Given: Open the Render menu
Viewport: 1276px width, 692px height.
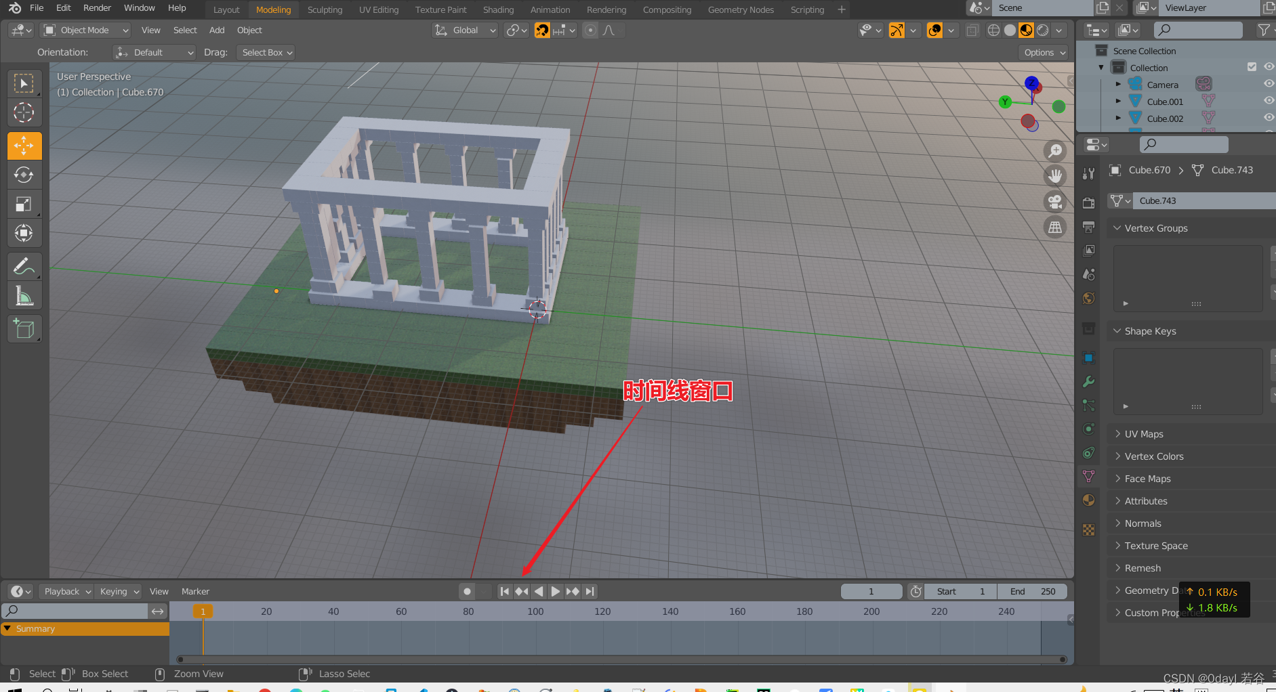Looking at the screenshot, I should [97, 7].
